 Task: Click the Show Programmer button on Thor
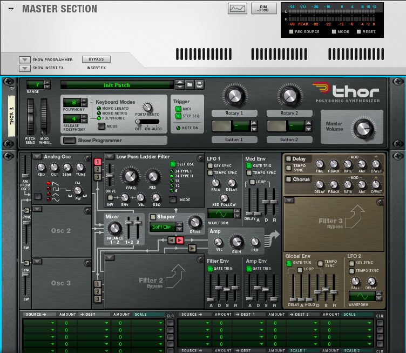click(x=70, y=140)
